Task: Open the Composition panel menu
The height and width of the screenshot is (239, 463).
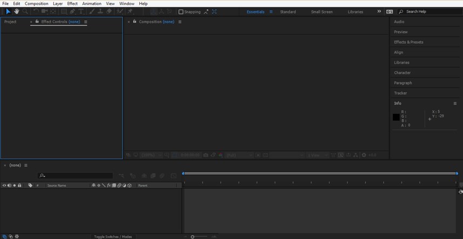Action: pos(180,22)
